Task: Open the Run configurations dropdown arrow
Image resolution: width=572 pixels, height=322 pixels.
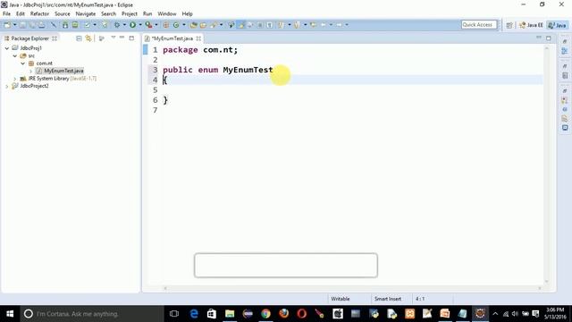Action: click(140, 25)
